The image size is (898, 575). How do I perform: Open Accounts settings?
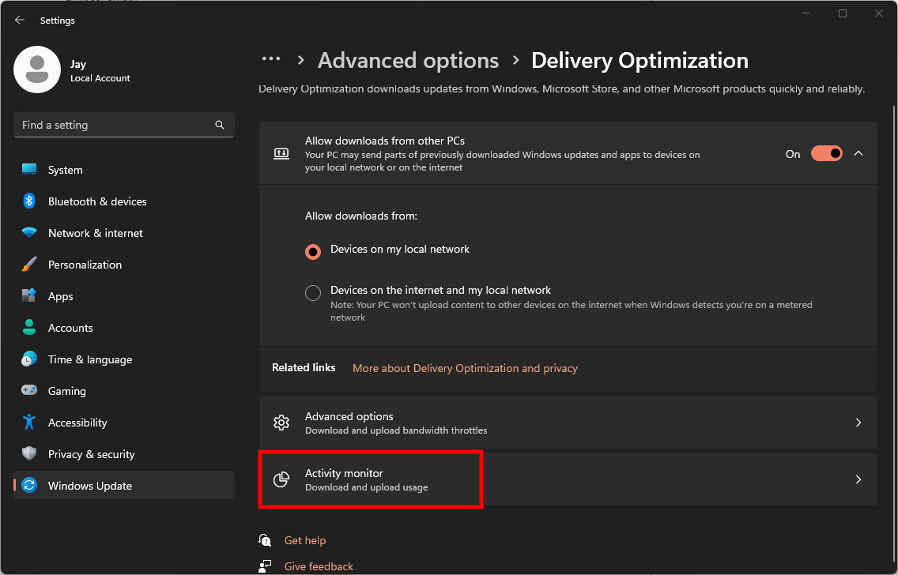[x=124, y=328]
